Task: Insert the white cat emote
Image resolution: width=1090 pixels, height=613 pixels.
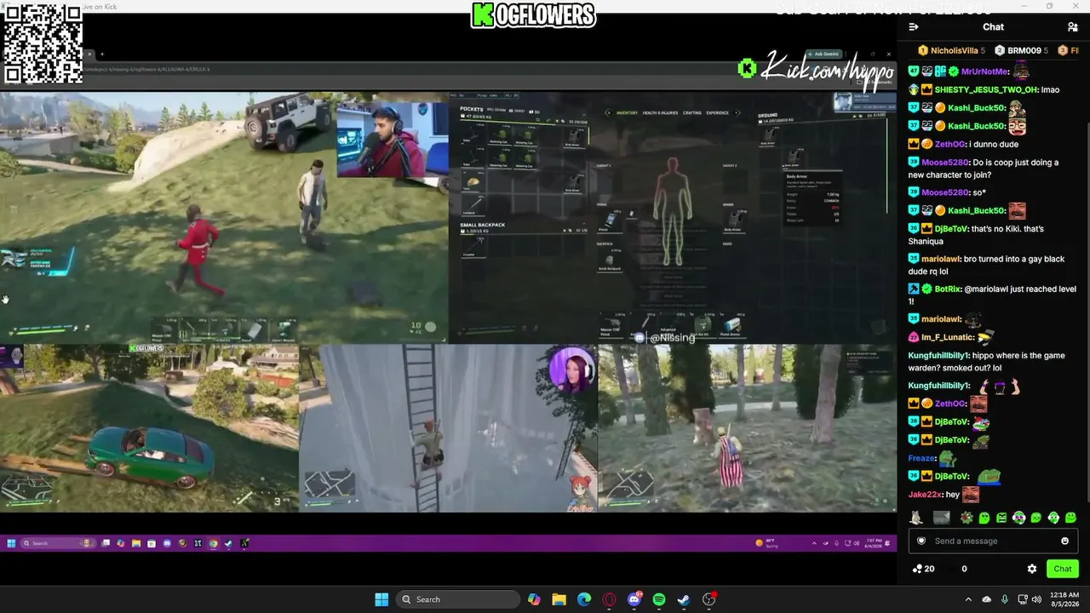Action: point(916,517)
